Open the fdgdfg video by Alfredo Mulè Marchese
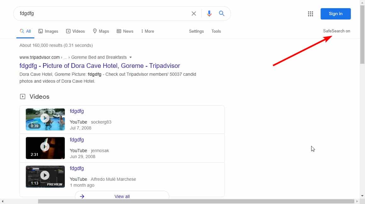Screen dimensions: 365x204 click(77, 168)
